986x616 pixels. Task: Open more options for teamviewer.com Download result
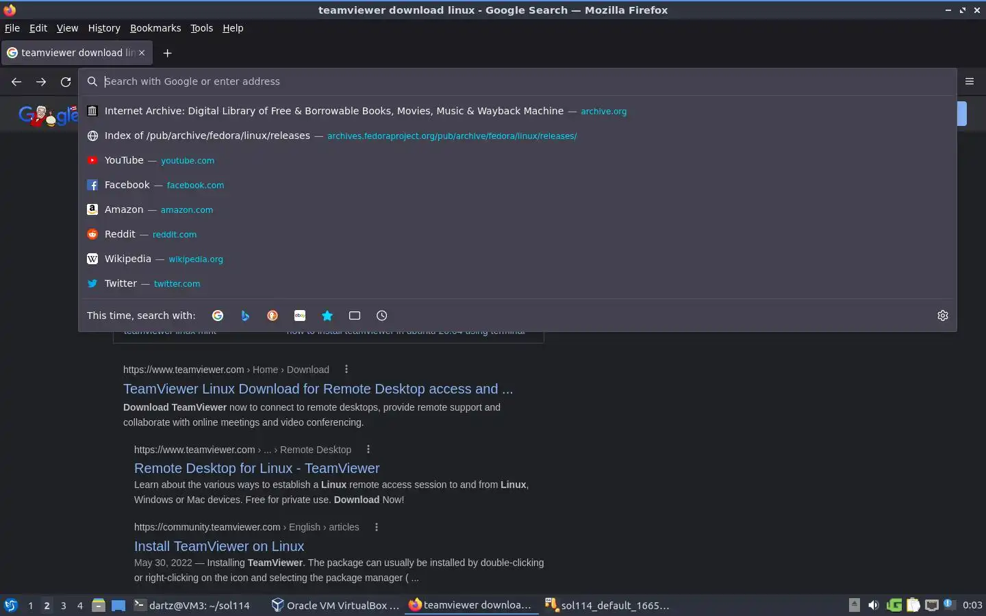346,370
